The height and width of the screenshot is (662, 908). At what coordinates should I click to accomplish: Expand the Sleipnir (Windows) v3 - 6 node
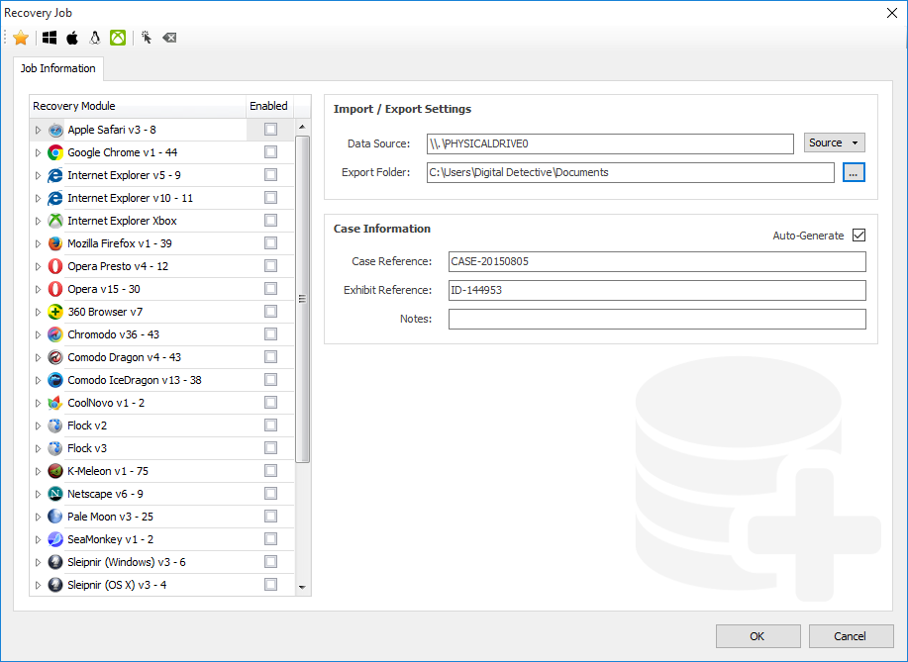point(38,562)
